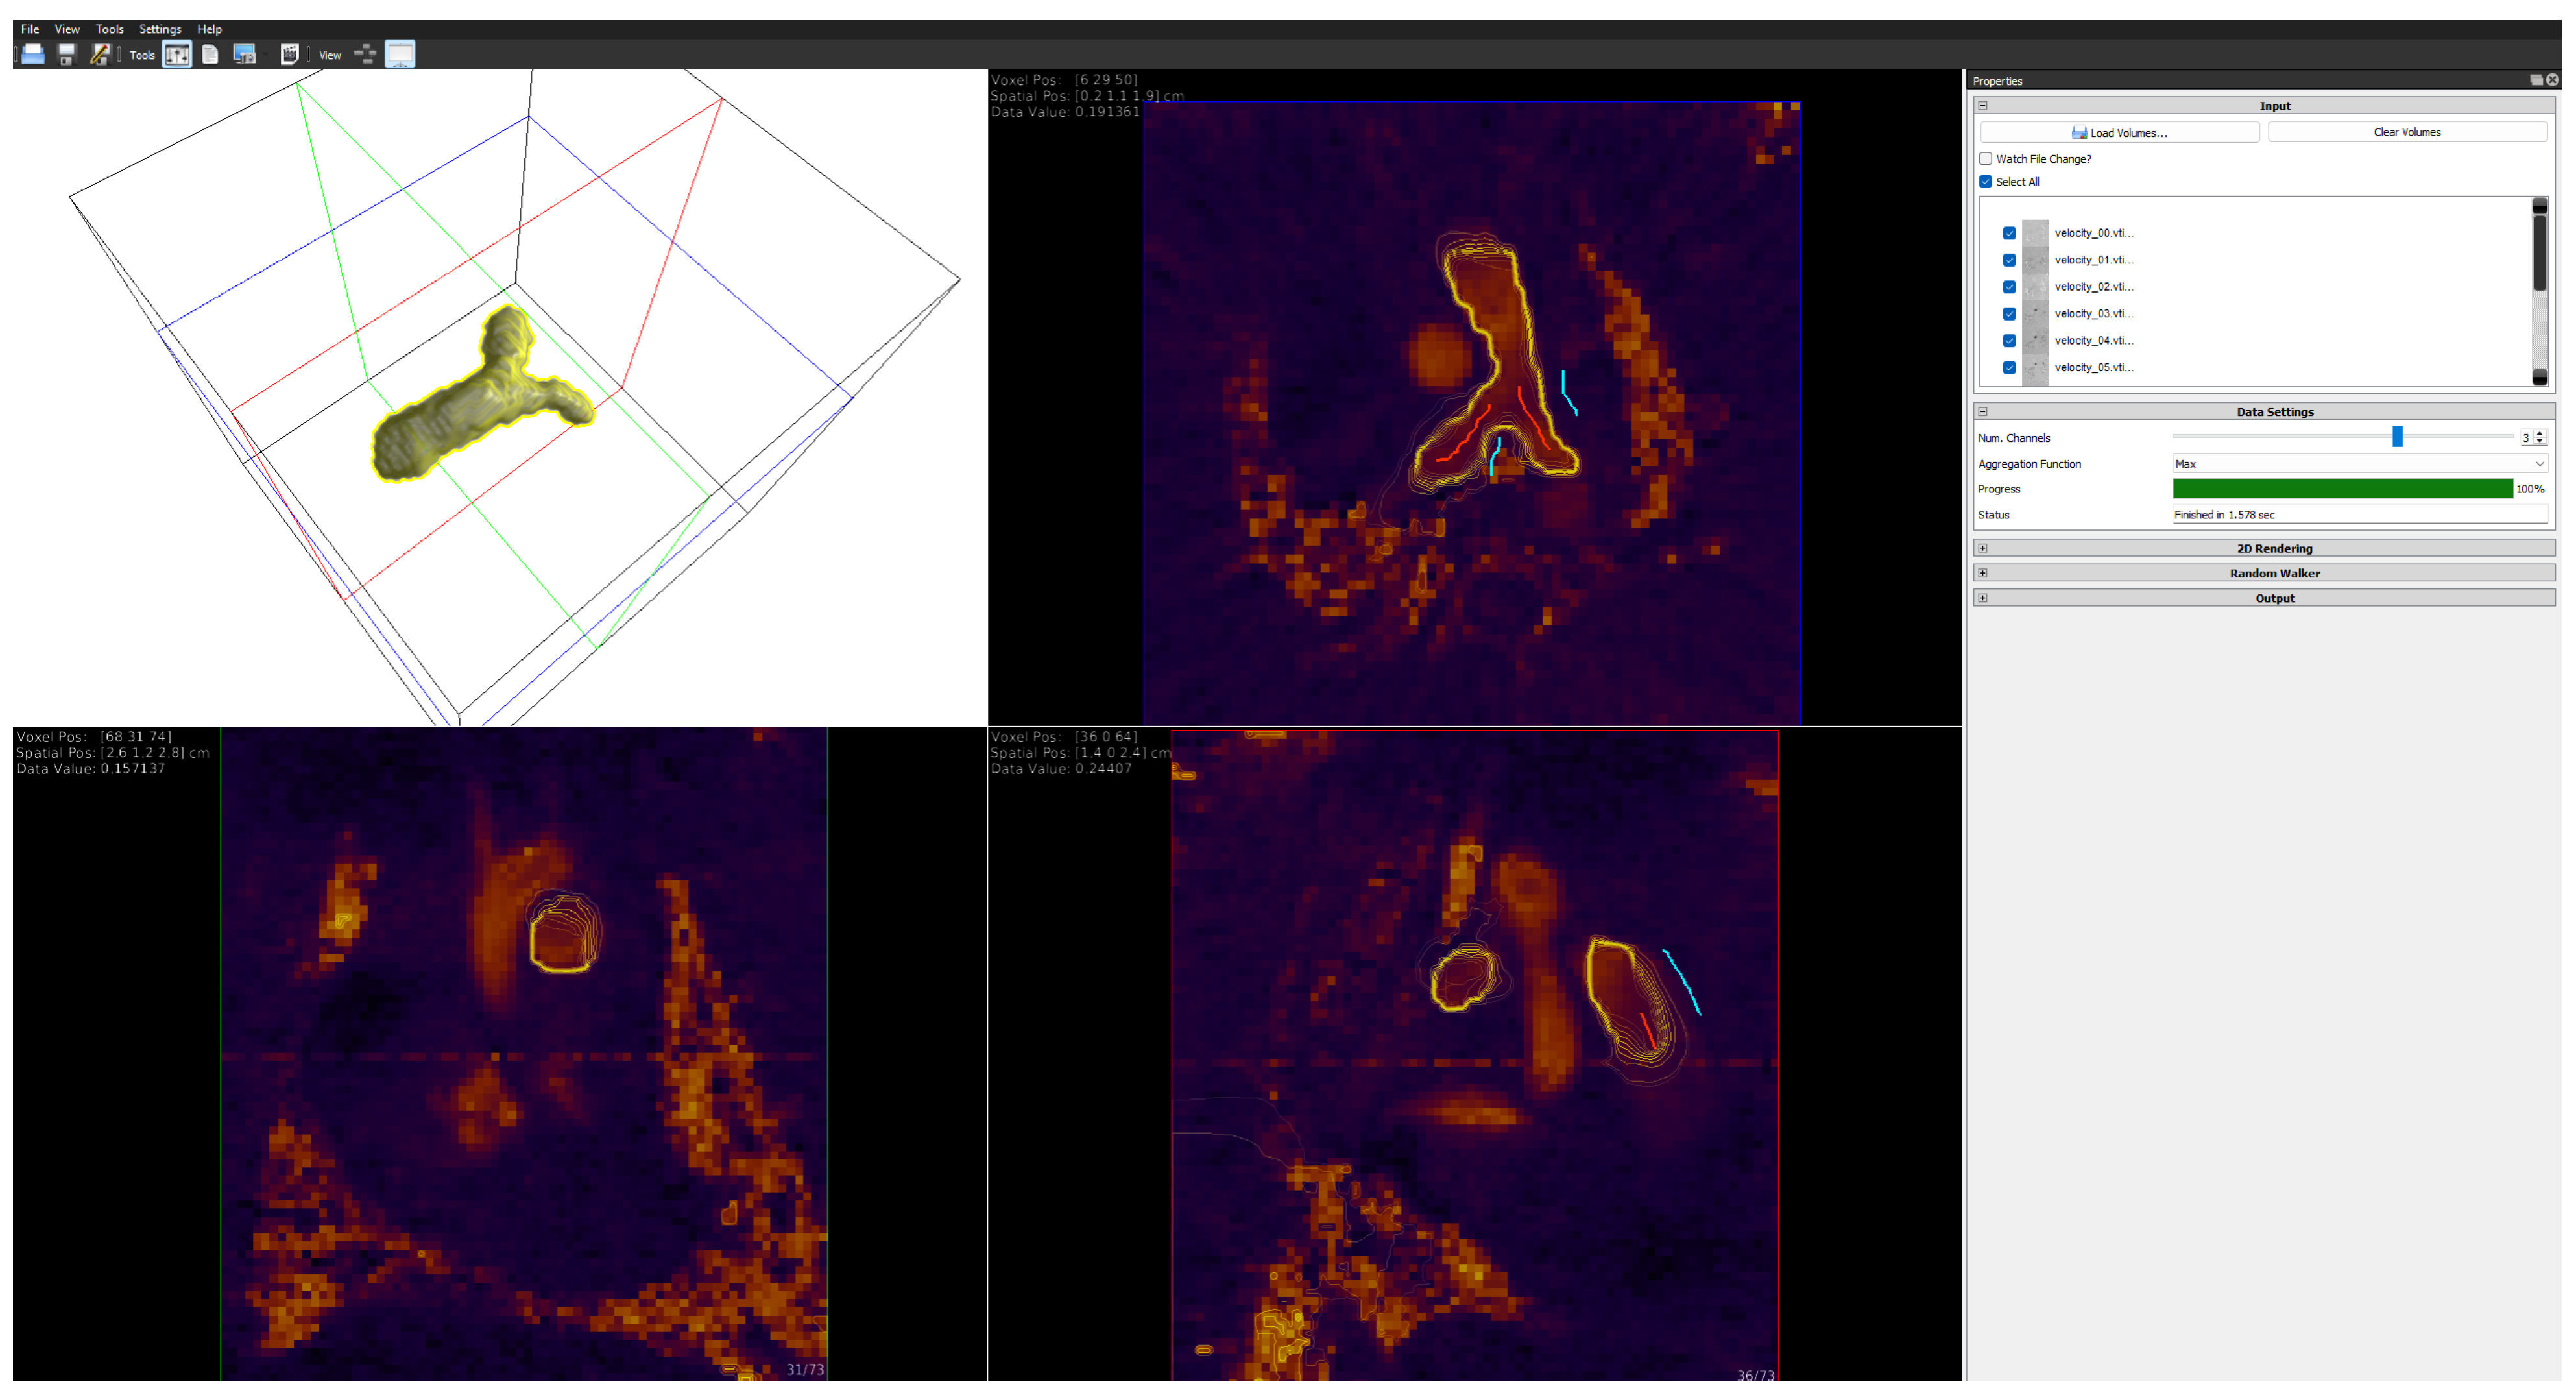This screenshot has height=1395, width=2576.
Task: Open the File menu
Action: click(x=30, y=29)
